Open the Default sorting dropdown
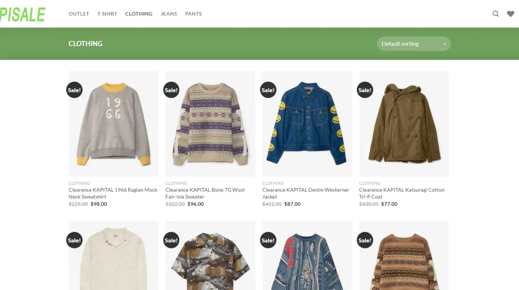519x290 pixels. pos(414,44)
